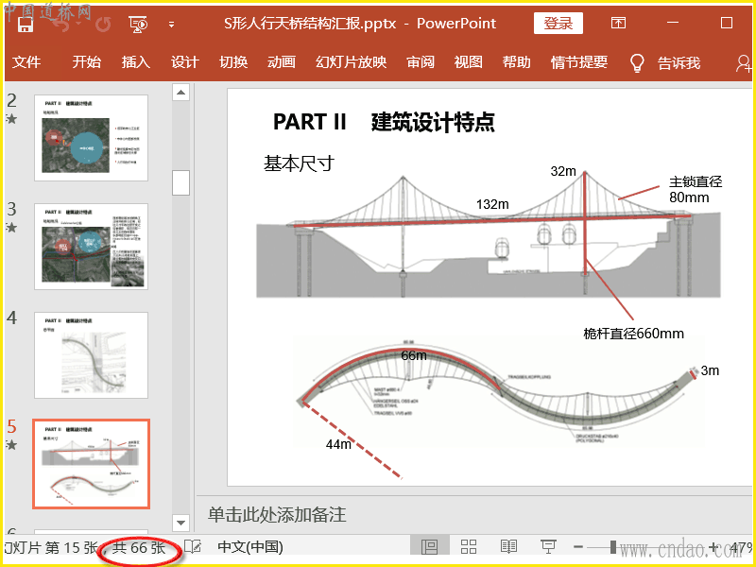Switch to Slide Sorter view icon
The width and height of the screenshot is (756, 567).
[x=469, y=547]
